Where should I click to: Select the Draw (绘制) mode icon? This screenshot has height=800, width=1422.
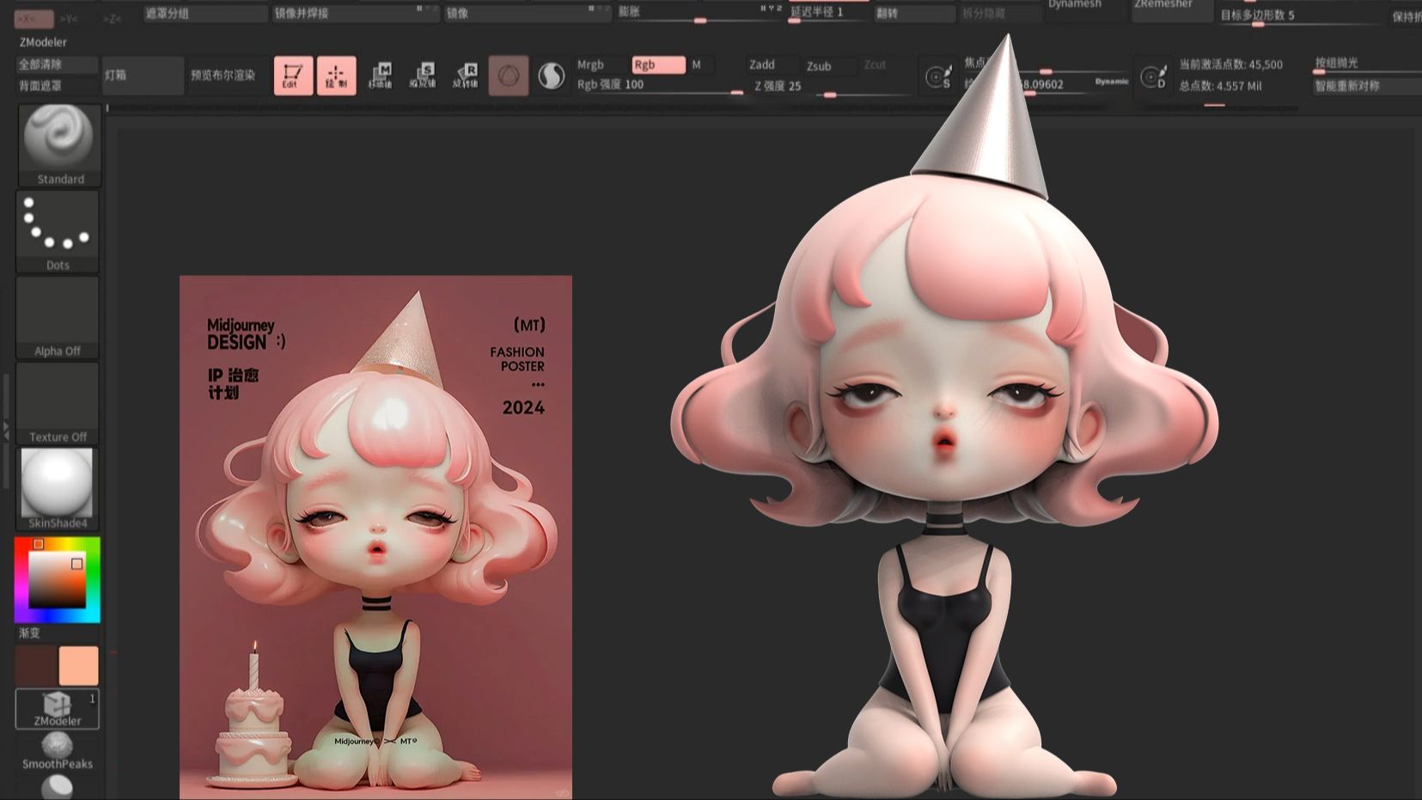click(336, 76)
